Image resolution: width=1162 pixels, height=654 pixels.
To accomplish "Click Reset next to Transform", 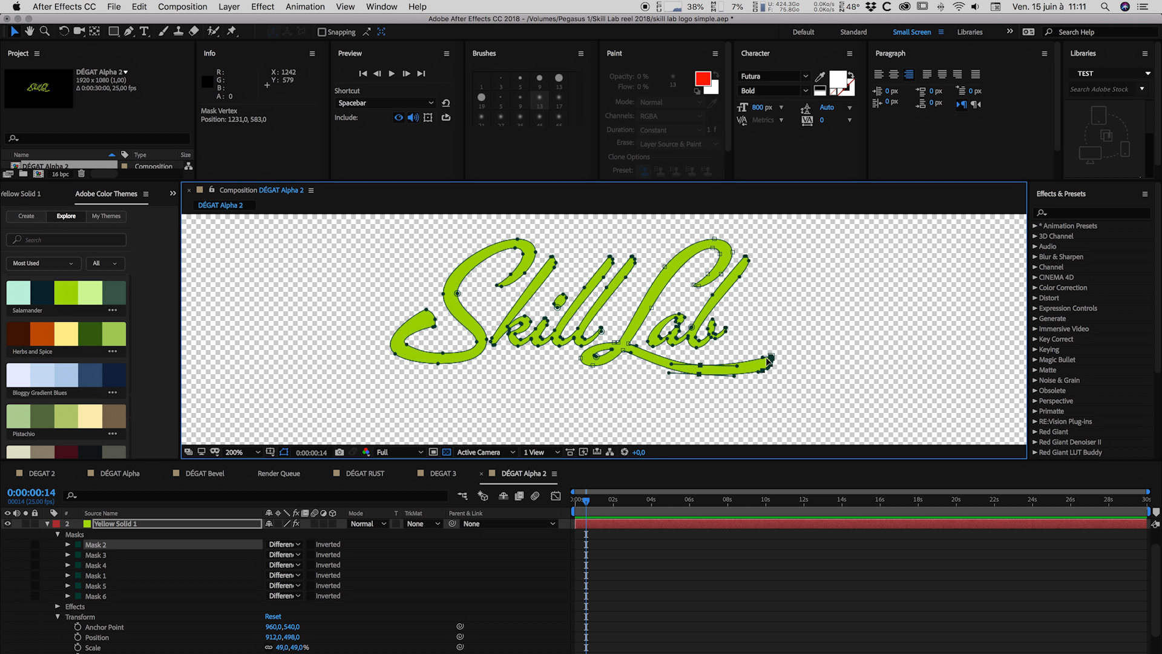I will [x=273, y=616].
